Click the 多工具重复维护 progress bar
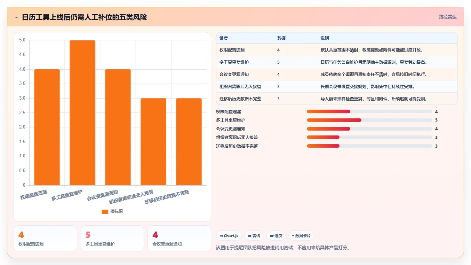 pos(369,120)
